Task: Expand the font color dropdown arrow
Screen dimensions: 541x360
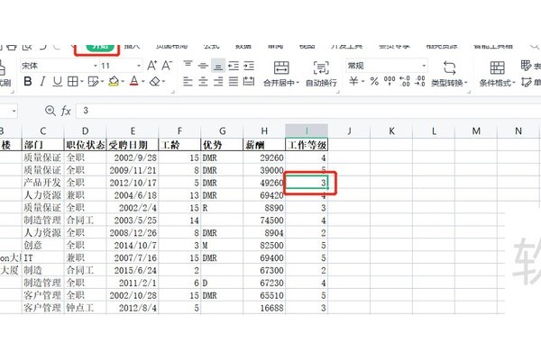Action: pos(143,82)
